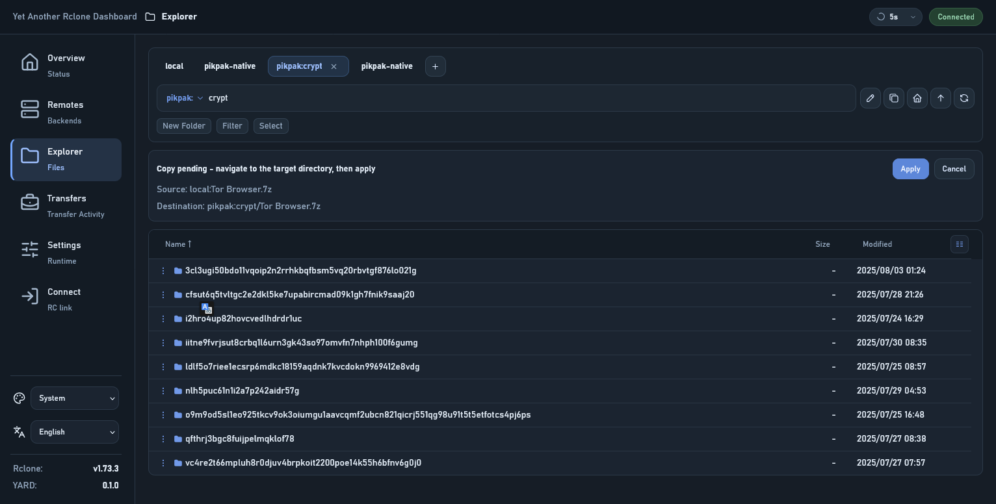
Task: Refresh the file listing with the sync icon
Action: coord(963,98)
